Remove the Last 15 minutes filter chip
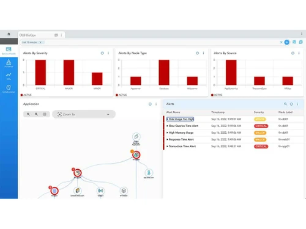 40,42
